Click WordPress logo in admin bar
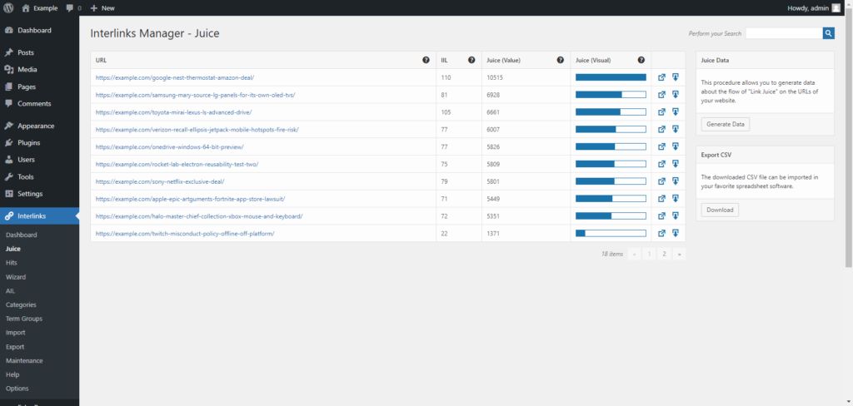 click(8, 8)
